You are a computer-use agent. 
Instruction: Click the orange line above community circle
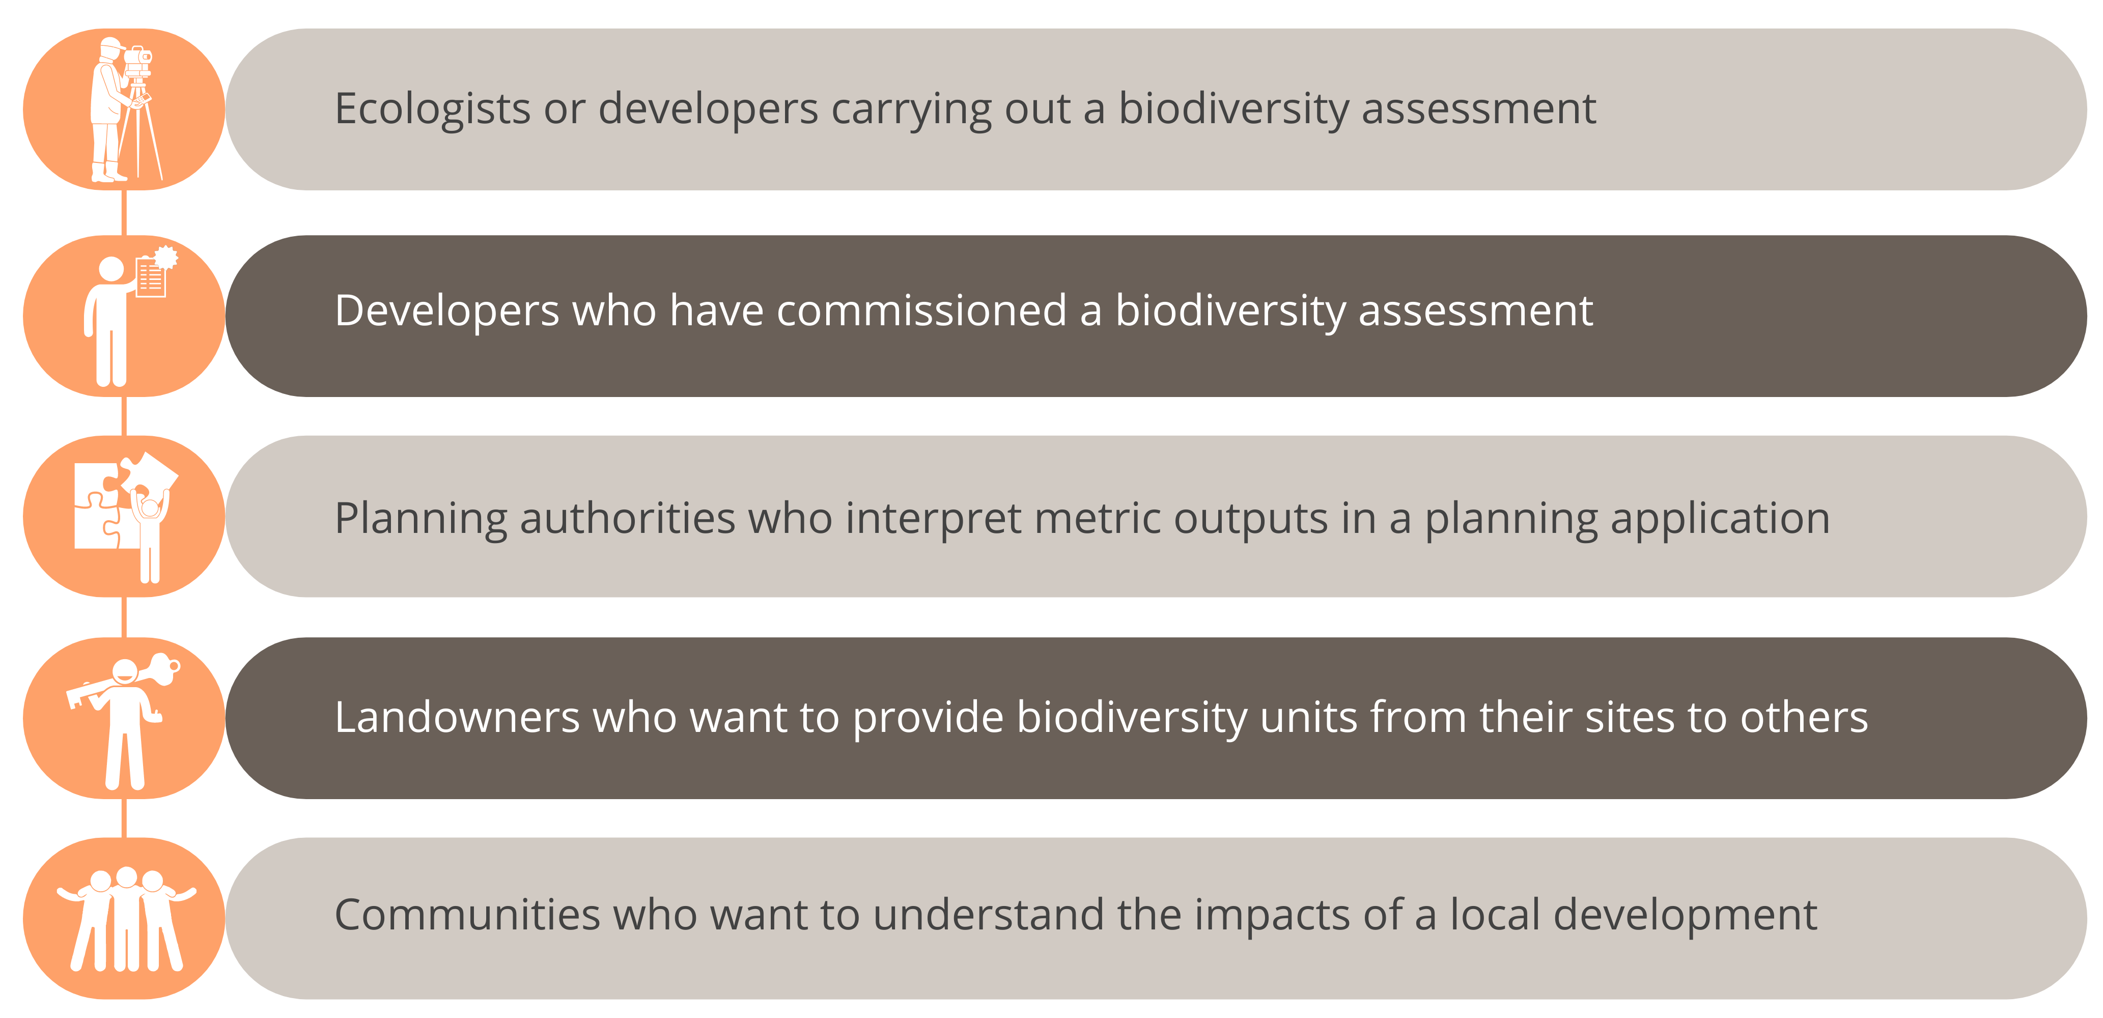click(x=124, y=819)
